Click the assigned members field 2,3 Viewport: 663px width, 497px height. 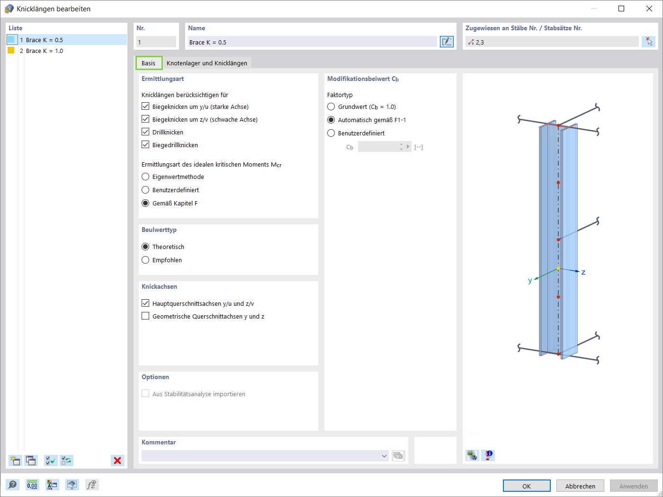pos(552,42)
